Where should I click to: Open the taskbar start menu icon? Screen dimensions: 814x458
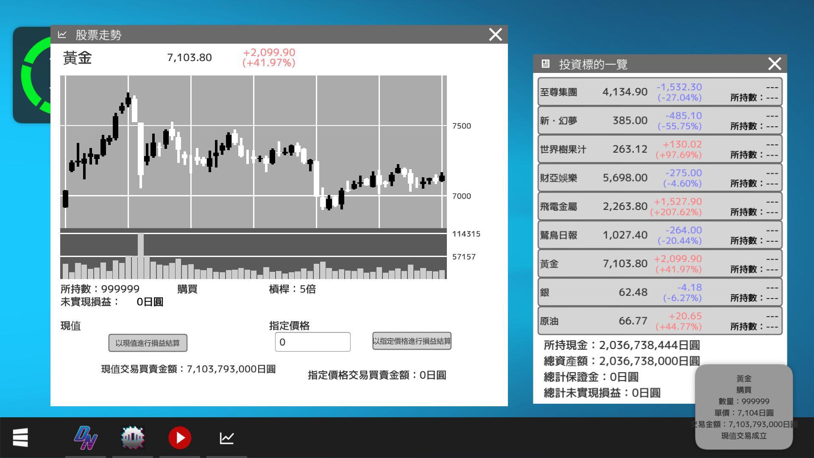click(x=20, y=437)
